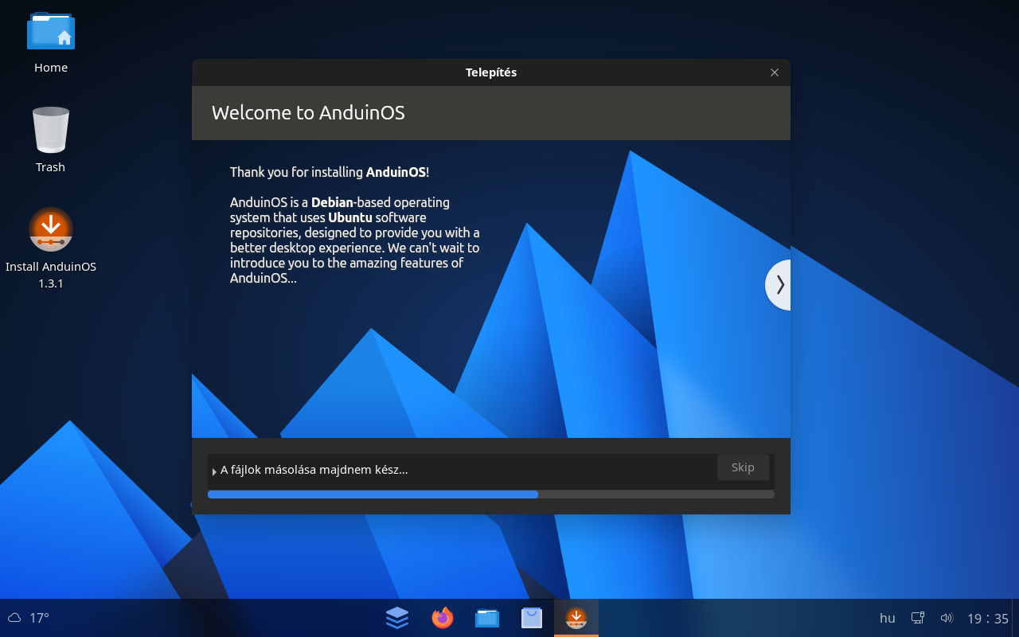The height and width of the screenshot is (637, 1019).
Task: Advance the slideshow with the next arrow
Action: click(x=779, y=285)
